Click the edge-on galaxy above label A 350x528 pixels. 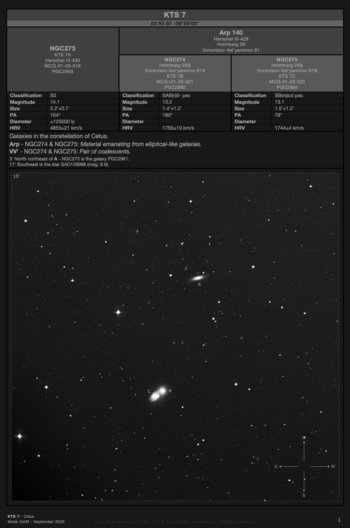pos(197,278)
